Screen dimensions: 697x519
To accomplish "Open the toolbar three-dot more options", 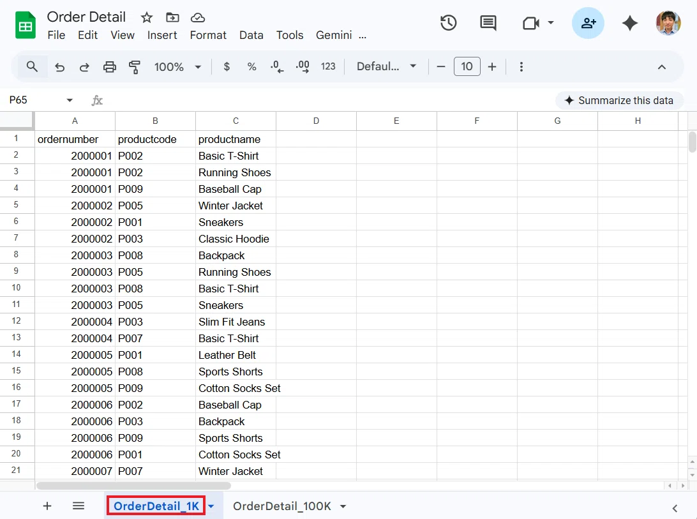I will point(521,66).
